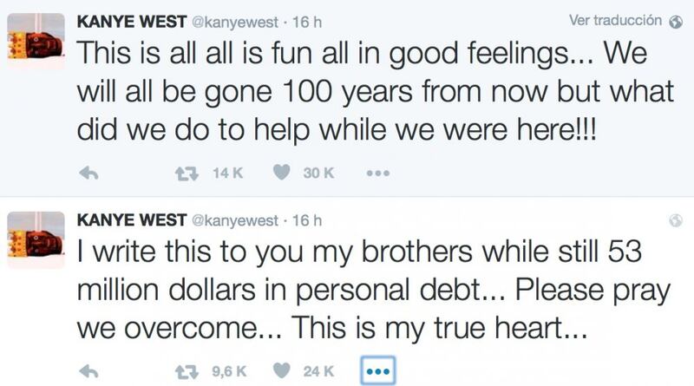Open the first tweet's profile avatar
Screen dimensions: 694x386
36,41
